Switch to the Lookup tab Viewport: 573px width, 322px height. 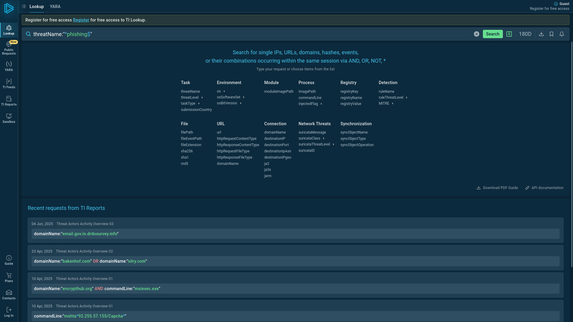click(37, 7)
